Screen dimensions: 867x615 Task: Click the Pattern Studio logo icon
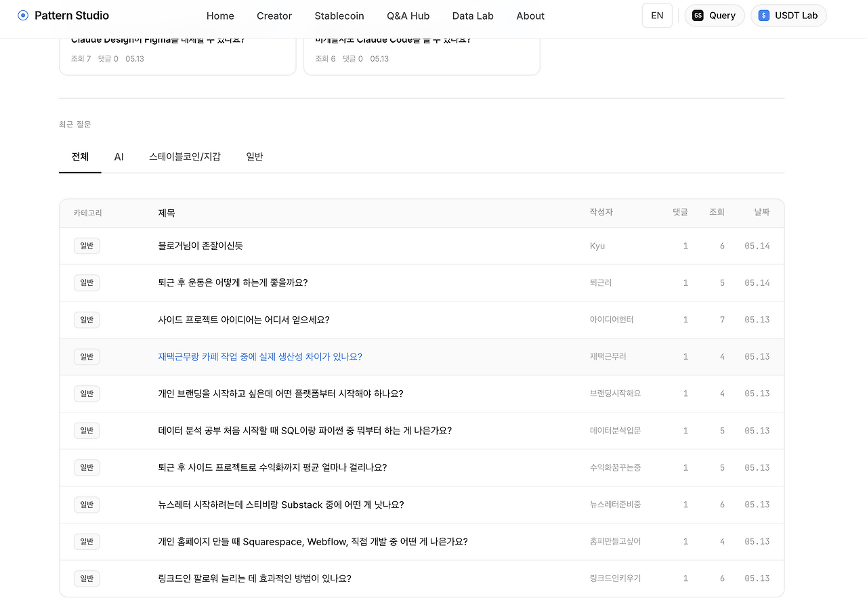pyautogui.click(x=23, y=16)
